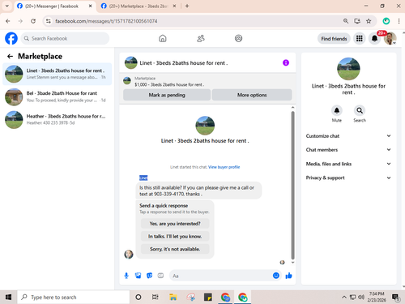Send a thumbs up like
This screenshot has width=405, height=304.
288,276
